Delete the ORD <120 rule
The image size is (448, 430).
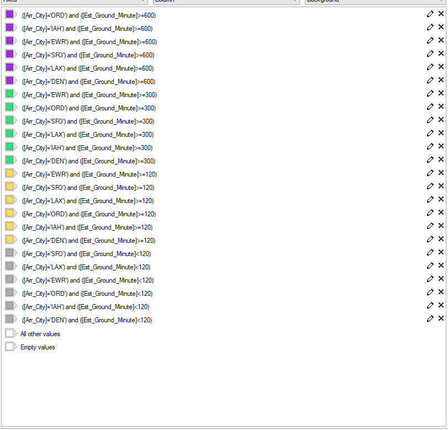(441, 293)
